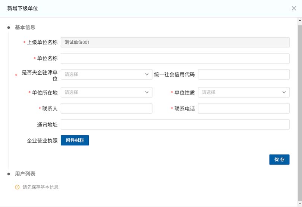Image resolution: width=302 pixels, height=207 pixels.
Task: Click the 附件材料 upload button
Action: click(75, 140)
